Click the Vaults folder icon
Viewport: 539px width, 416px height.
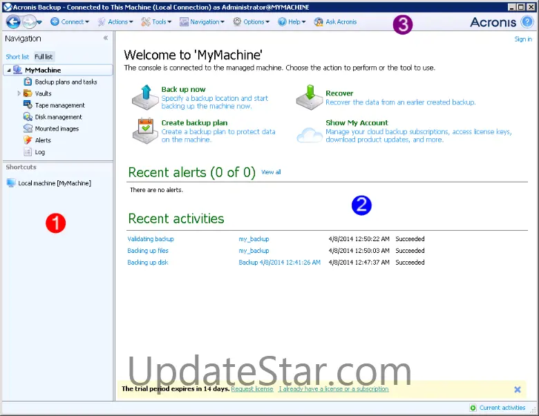click(28, 93)
